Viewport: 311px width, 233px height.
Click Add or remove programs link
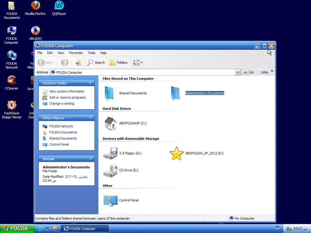point(67,97)
